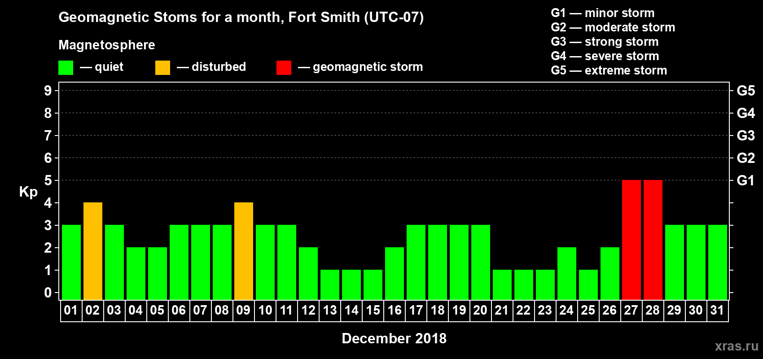
Task: Click the date label '09'
Action: tap(243, 310)
